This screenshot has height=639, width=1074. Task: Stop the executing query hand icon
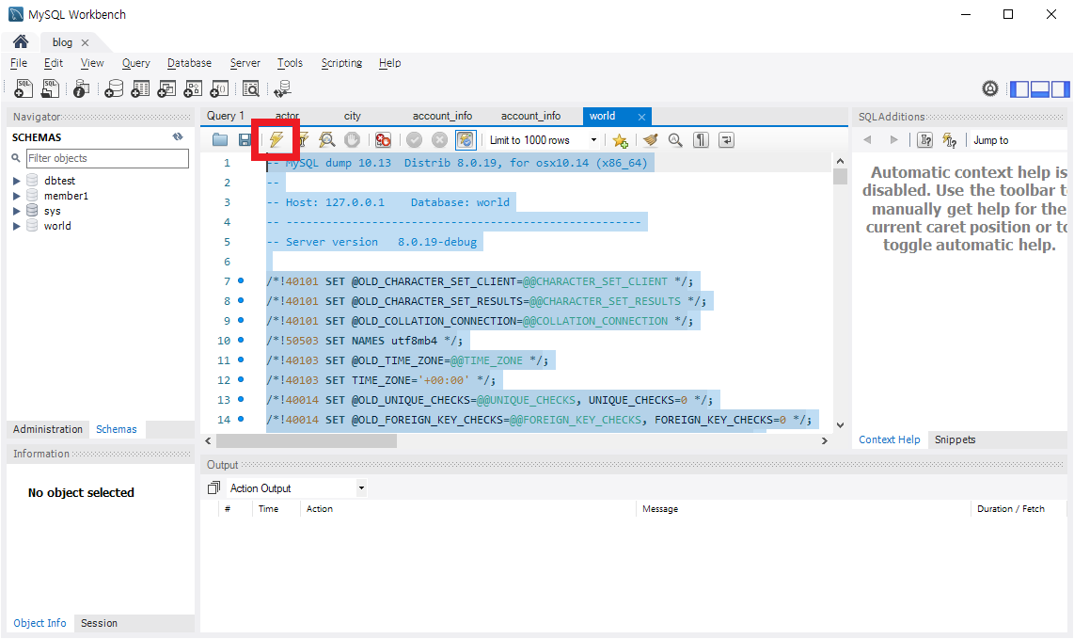tap(352, 140)
